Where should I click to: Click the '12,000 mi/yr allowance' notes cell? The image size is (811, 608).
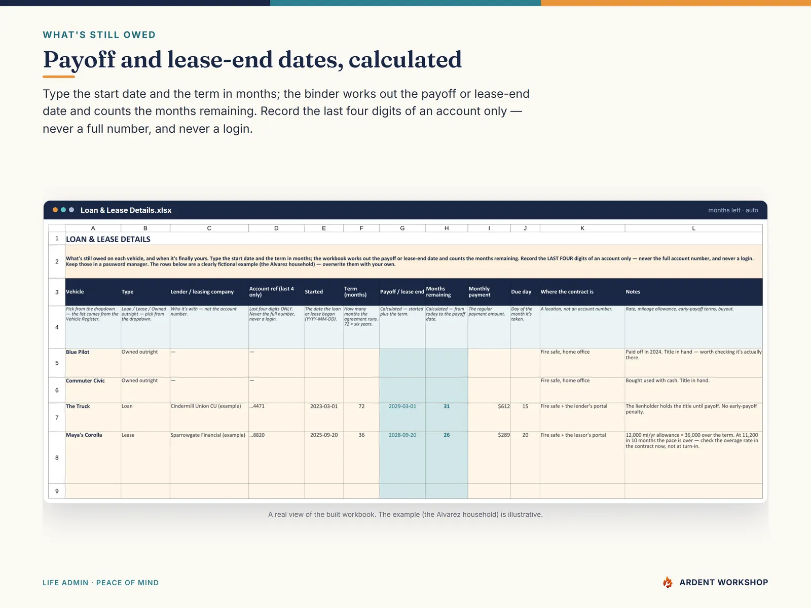coord(693,458)
